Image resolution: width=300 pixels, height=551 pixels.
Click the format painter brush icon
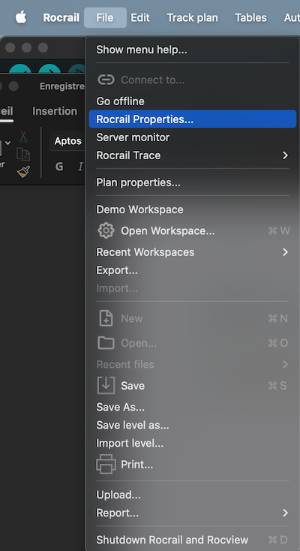(x=23, y=171)
